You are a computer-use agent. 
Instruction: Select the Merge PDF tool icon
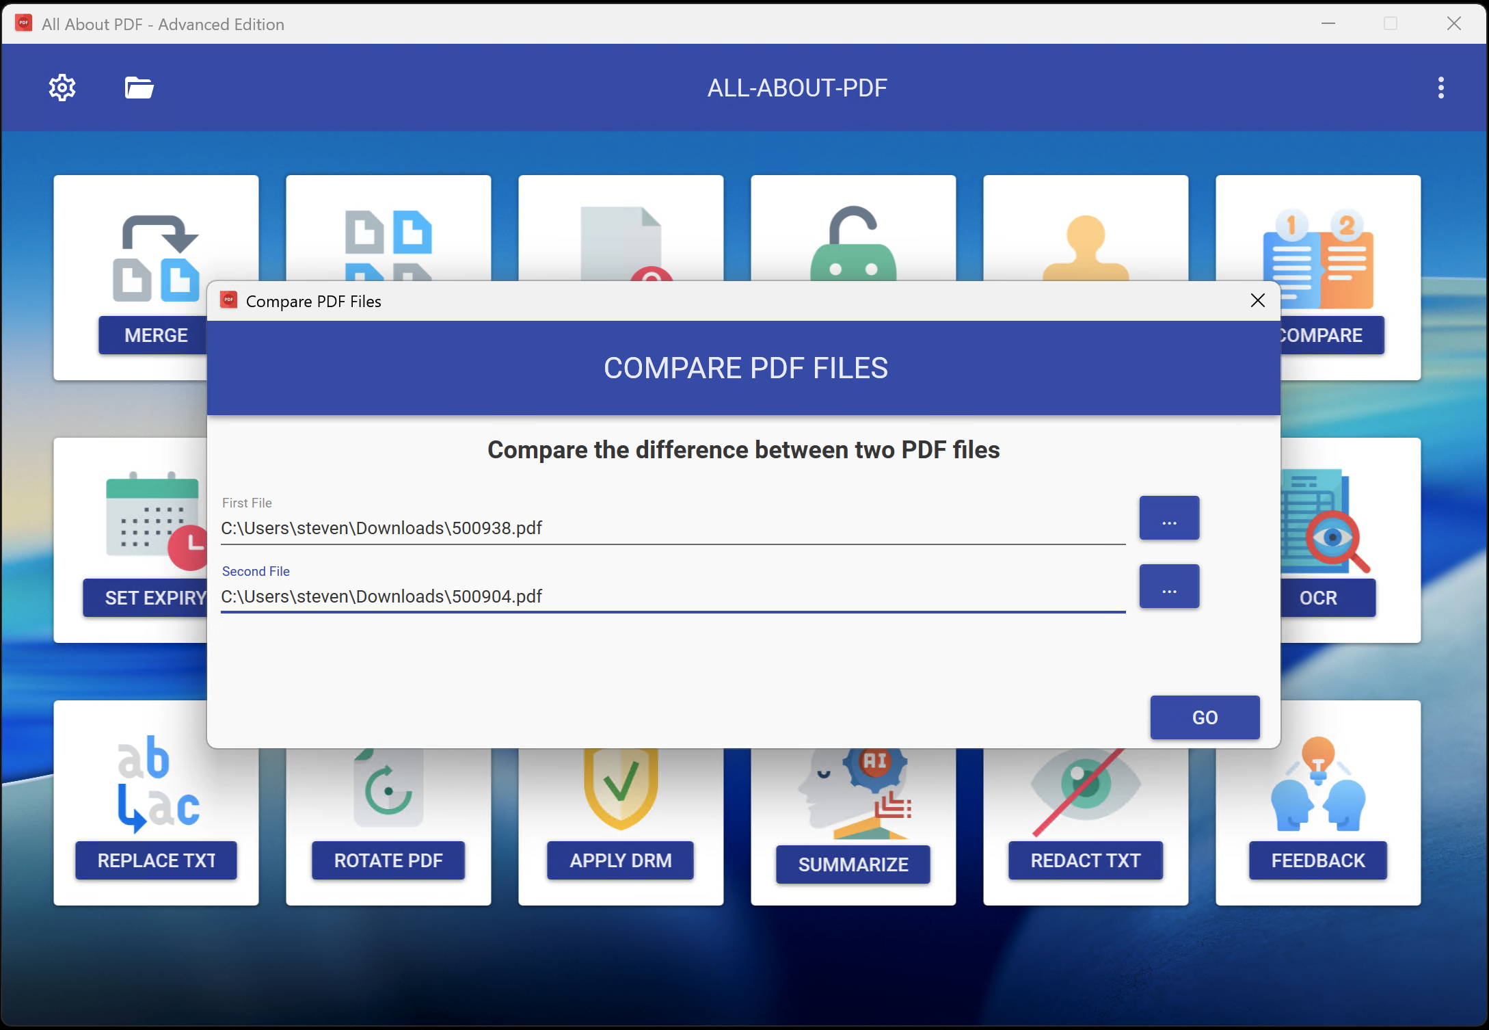156,260
